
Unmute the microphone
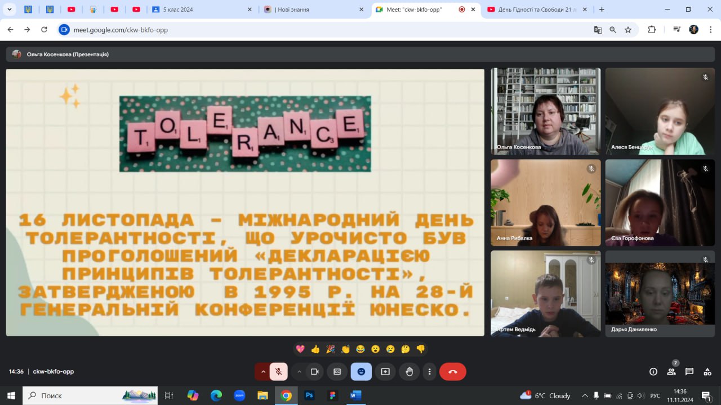click(278, 372)
